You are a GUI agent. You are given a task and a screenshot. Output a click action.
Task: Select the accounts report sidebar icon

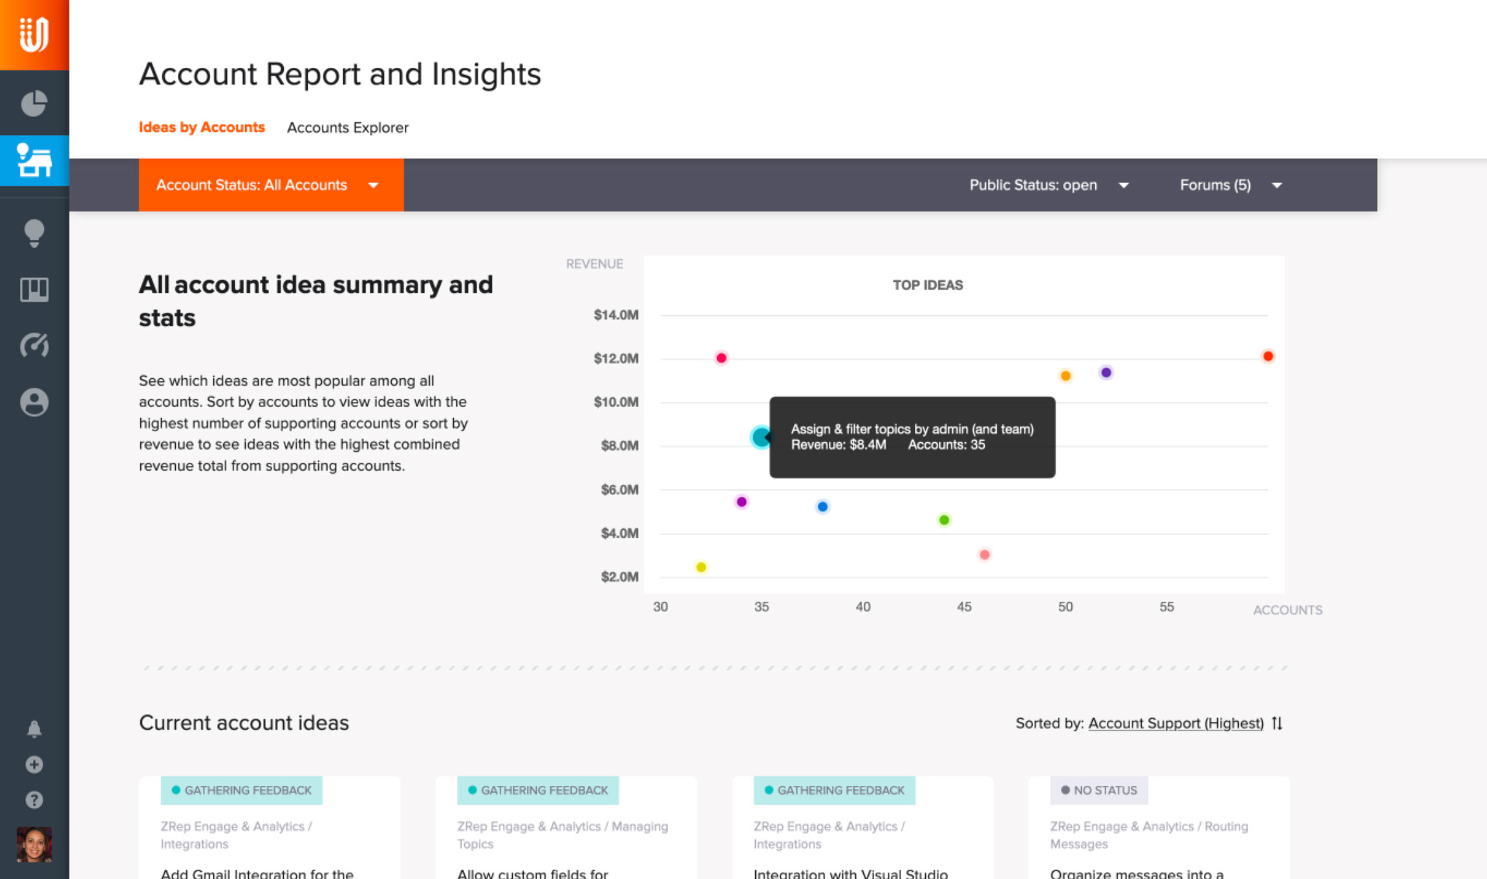pos(34,160)
